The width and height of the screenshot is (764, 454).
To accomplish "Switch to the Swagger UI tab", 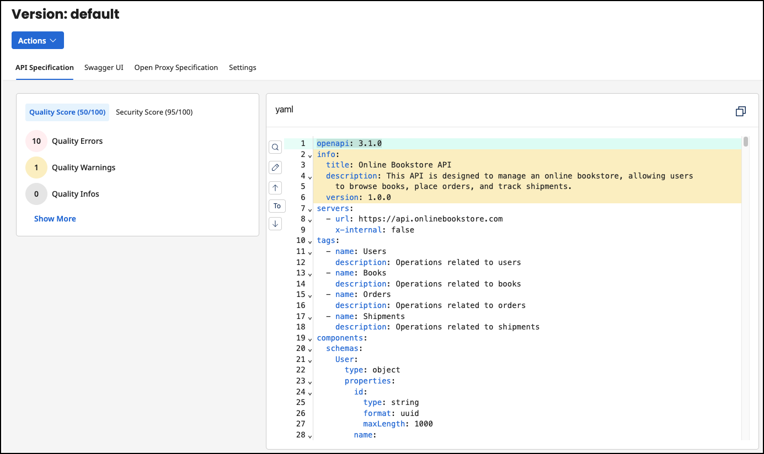I will click(x=104, y=67).
